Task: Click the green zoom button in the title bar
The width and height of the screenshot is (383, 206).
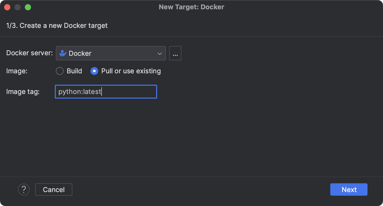Action: [28, 7]
